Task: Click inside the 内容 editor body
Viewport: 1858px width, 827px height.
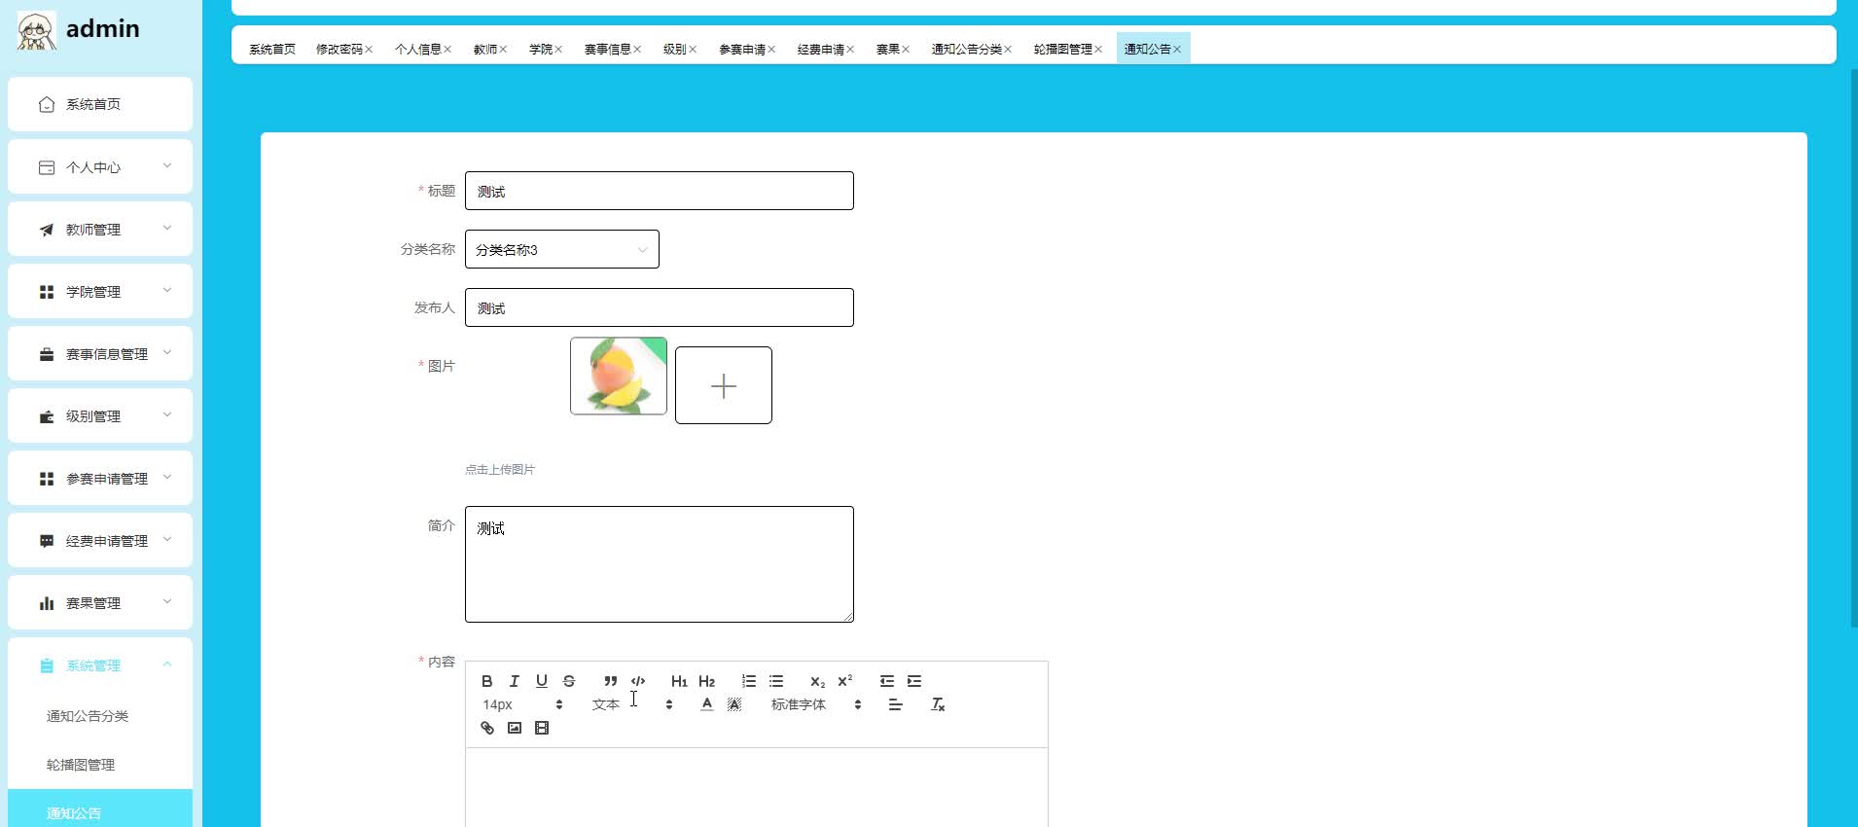Action: [x=757, y=788]
